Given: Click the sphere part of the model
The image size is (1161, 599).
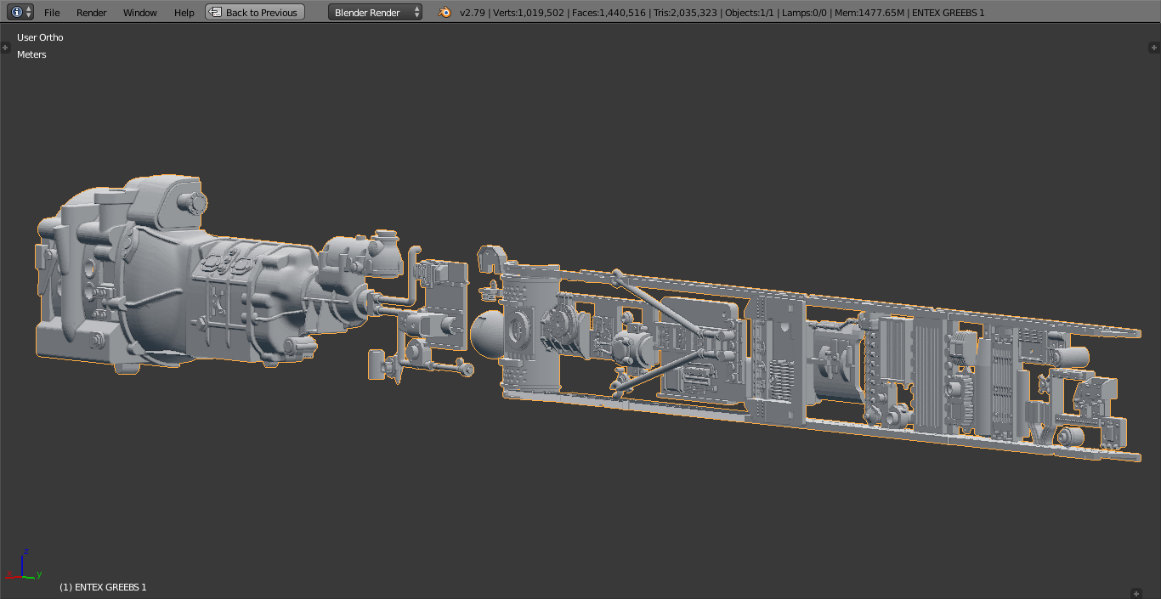Looking at the screenshot, I should click(x=487, y=336).
